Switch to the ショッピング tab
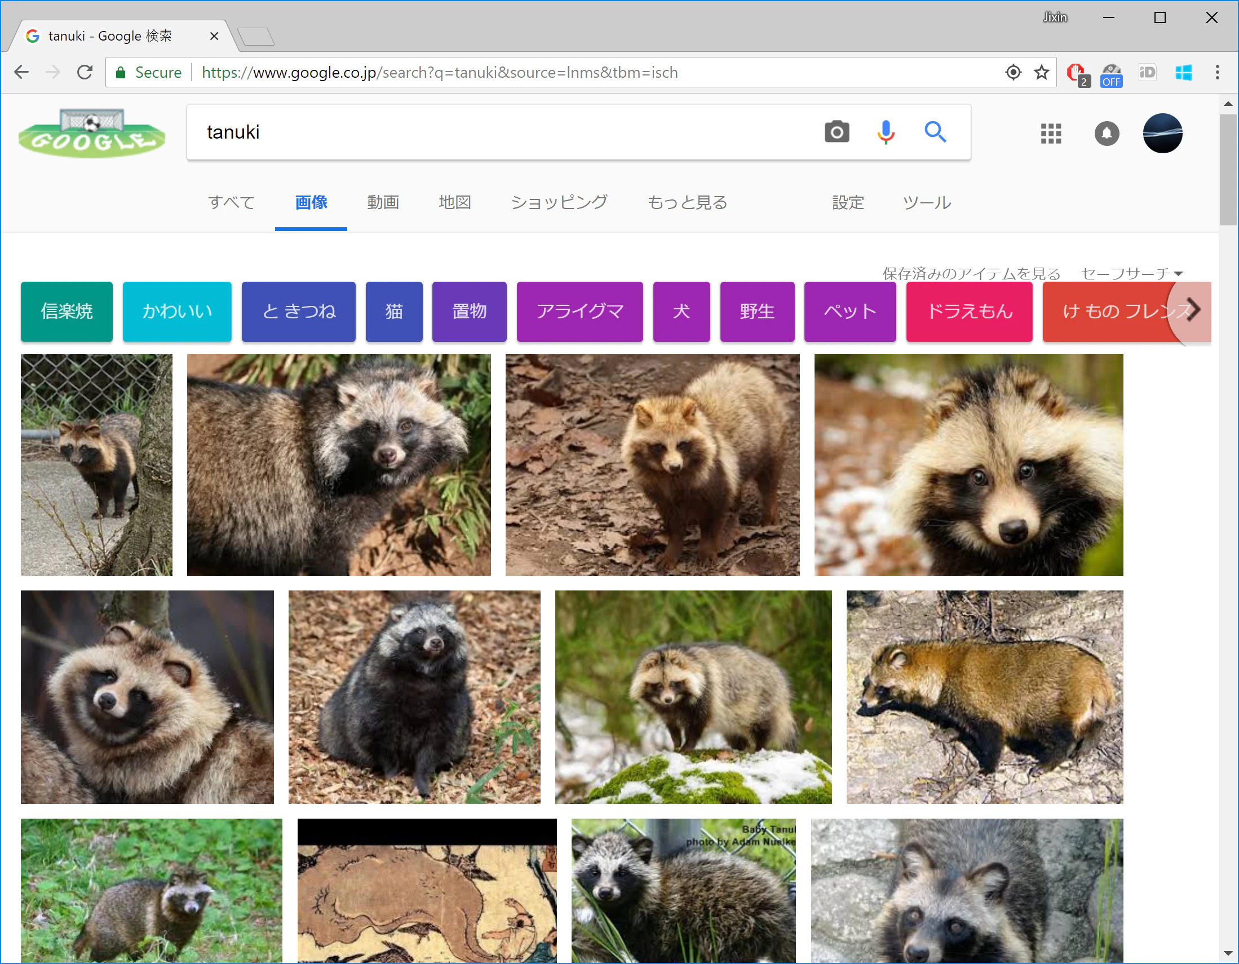Image resolution: width=1239 pixels, height=964 pixels. [559, 202]
